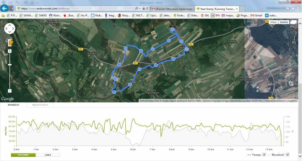Click the northernmost route kilometer marker
302x161 pixels.
click(x=173, y=29)
